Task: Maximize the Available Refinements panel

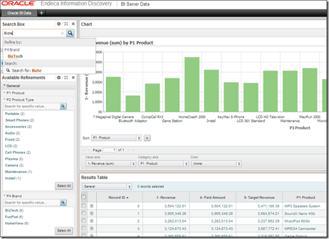Action: pyautogui.click(x=66, y=78)
